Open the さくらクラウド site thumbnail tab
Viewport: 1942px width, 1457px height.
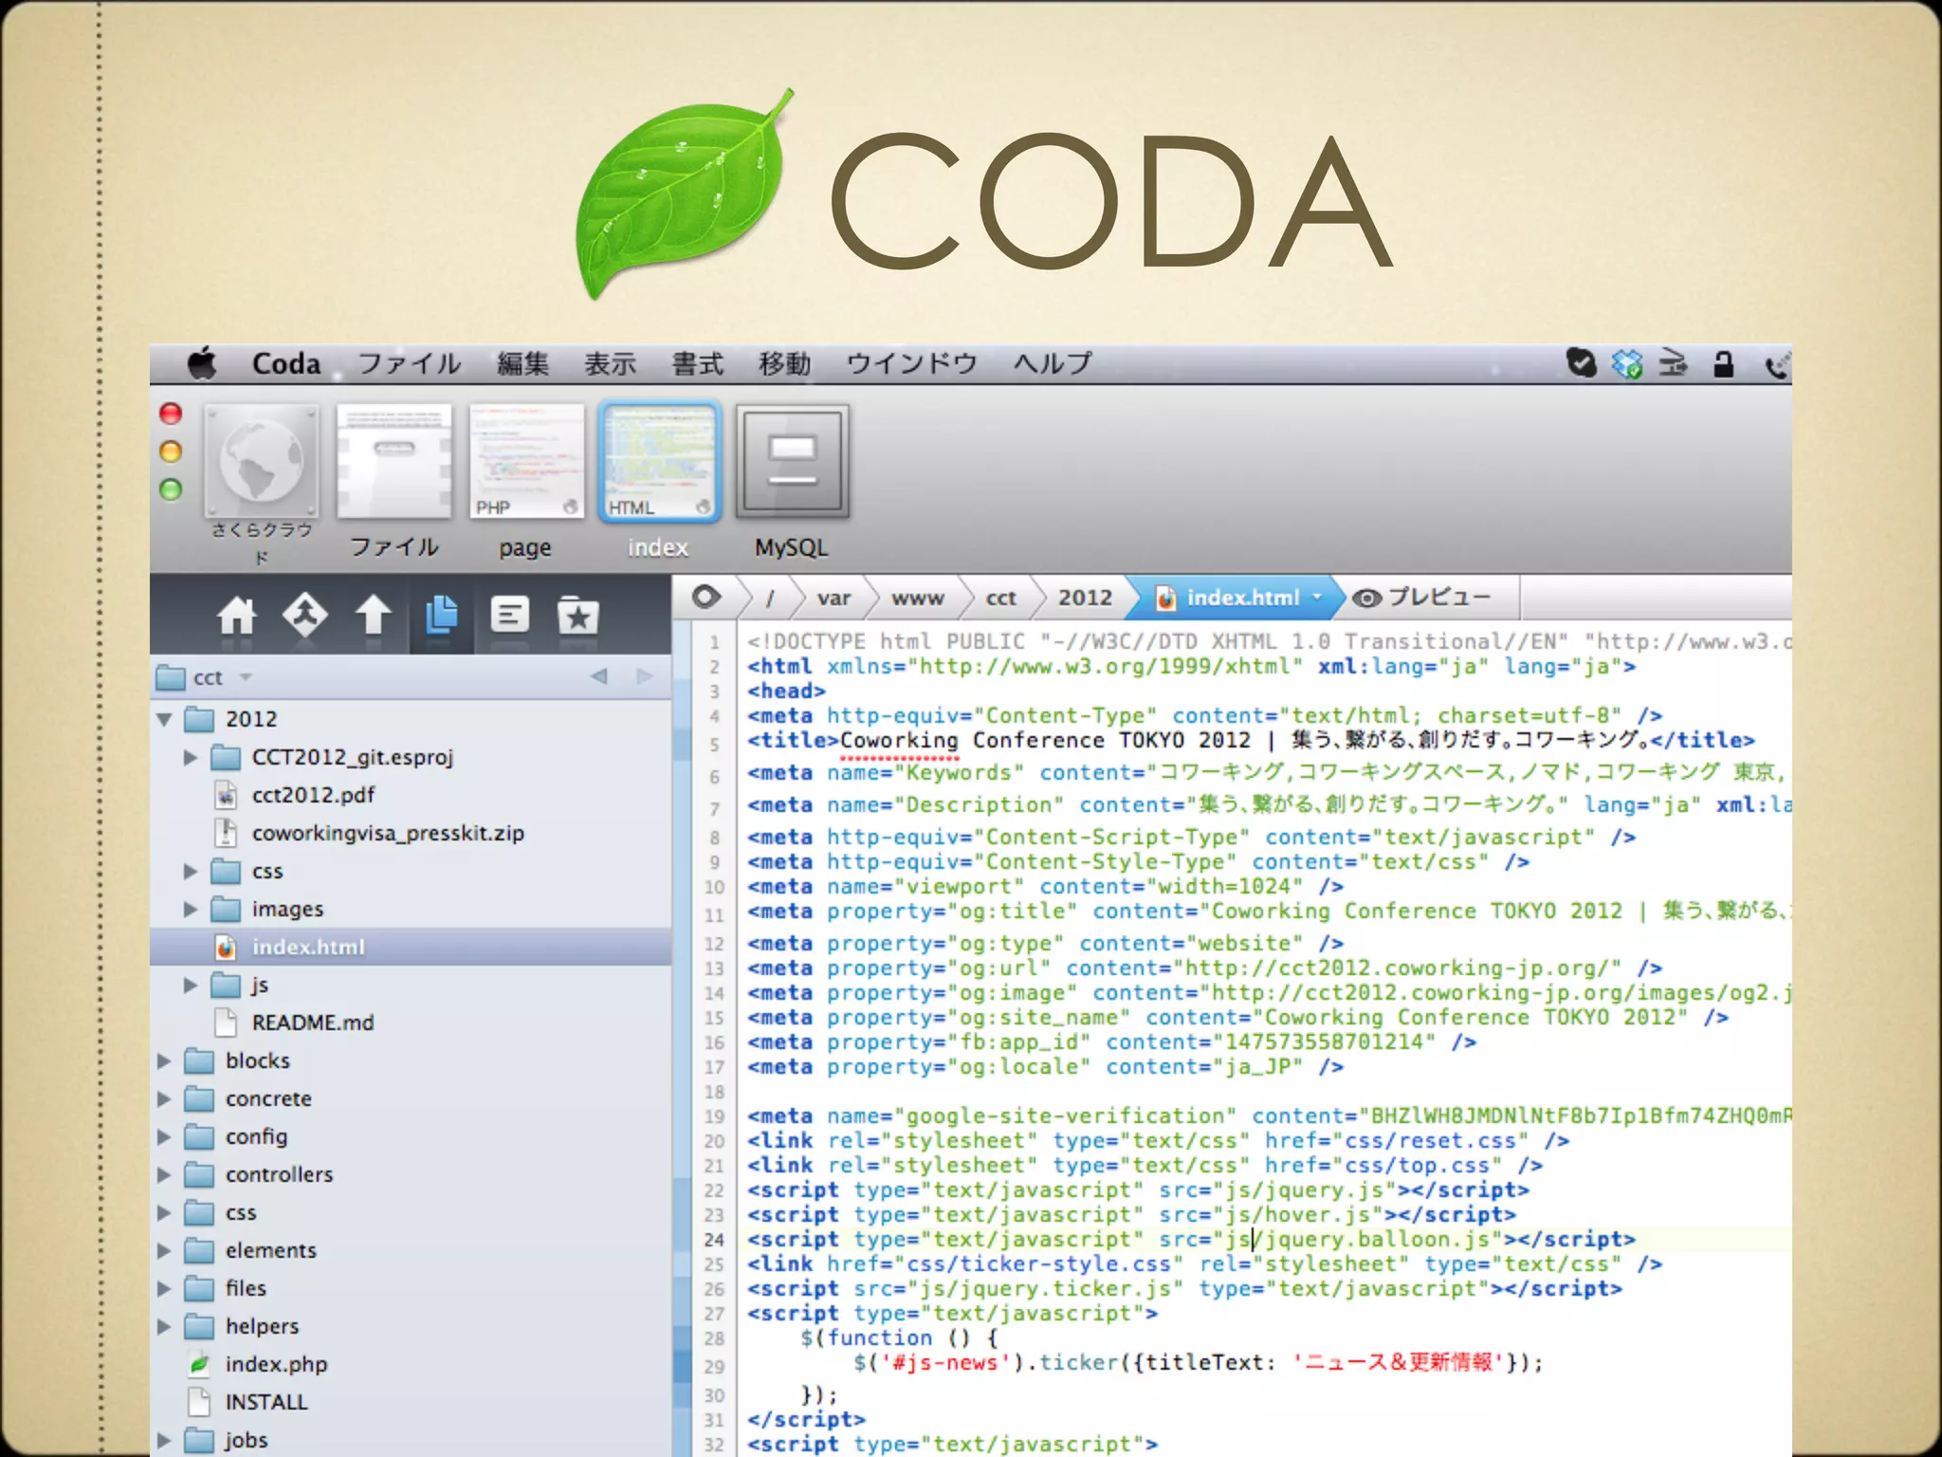pos(262,463)
